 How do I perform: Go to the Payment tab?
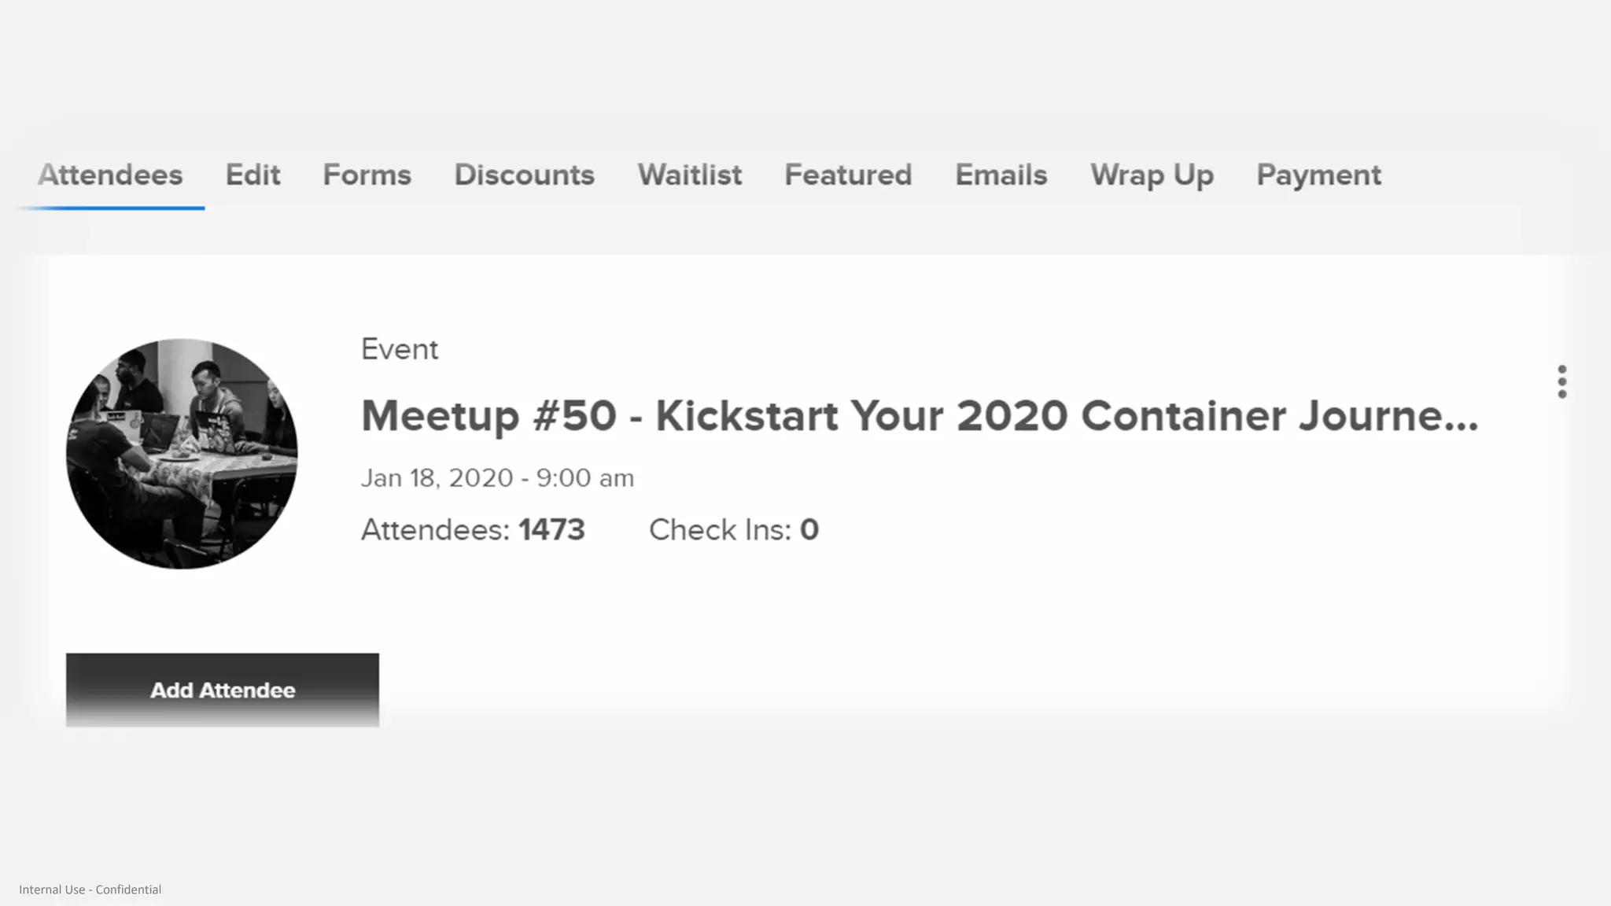[1318, 175]
